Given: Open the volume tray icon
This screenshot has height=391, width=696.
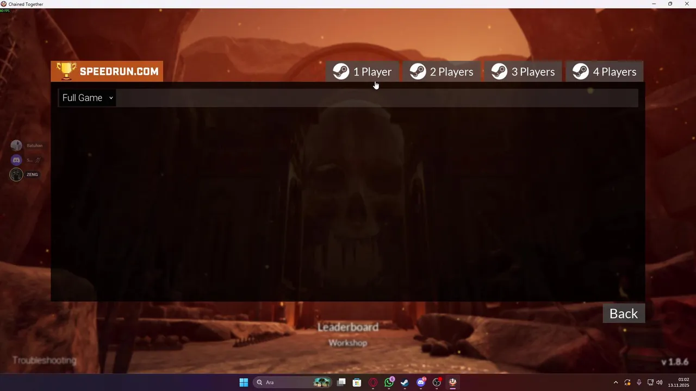Looking at the screenshot, I should [660, 382].
